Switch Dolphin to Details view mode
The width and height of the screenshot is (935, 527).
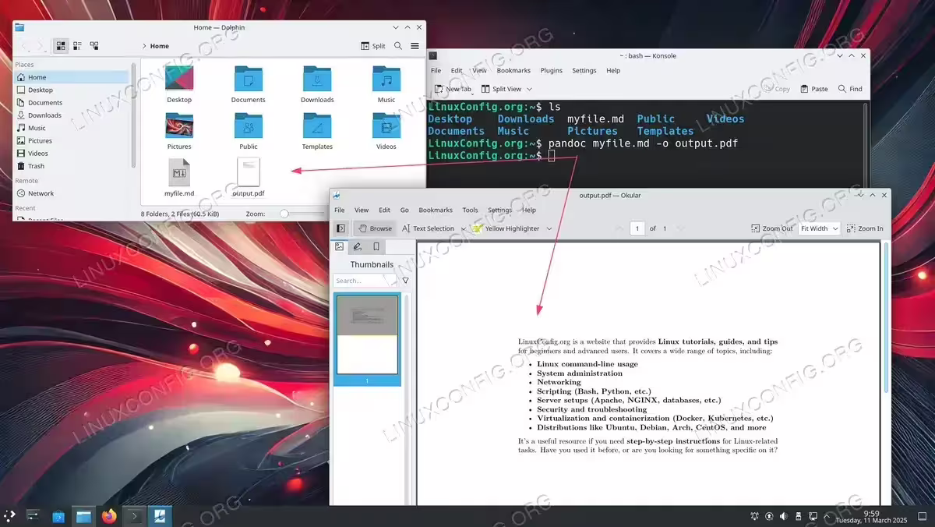[94, 46]
